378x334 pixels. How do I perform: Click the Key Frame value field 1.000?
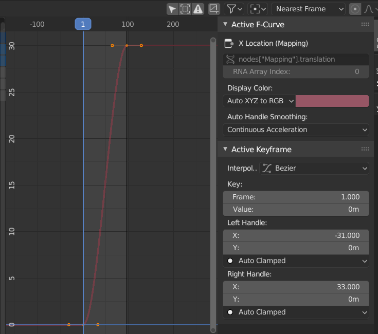296,197
